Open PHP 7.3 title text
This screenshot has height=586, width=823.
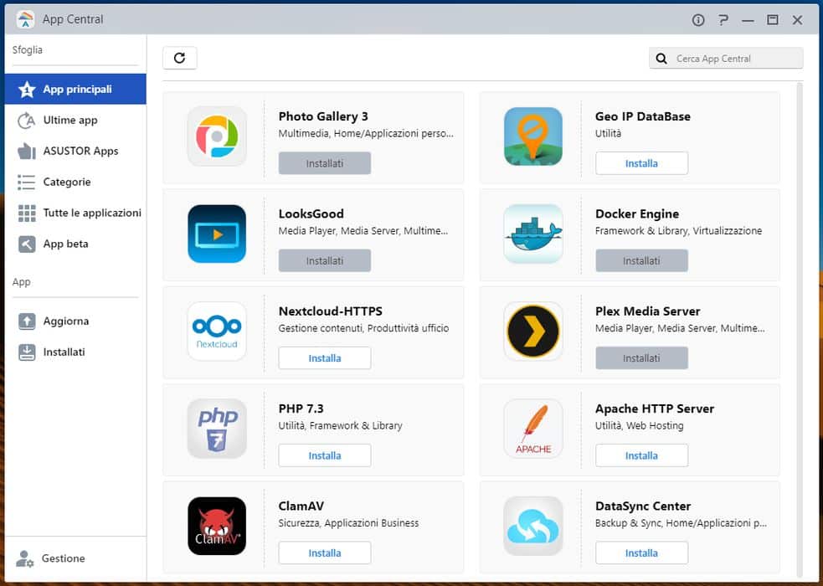(301, 409)
